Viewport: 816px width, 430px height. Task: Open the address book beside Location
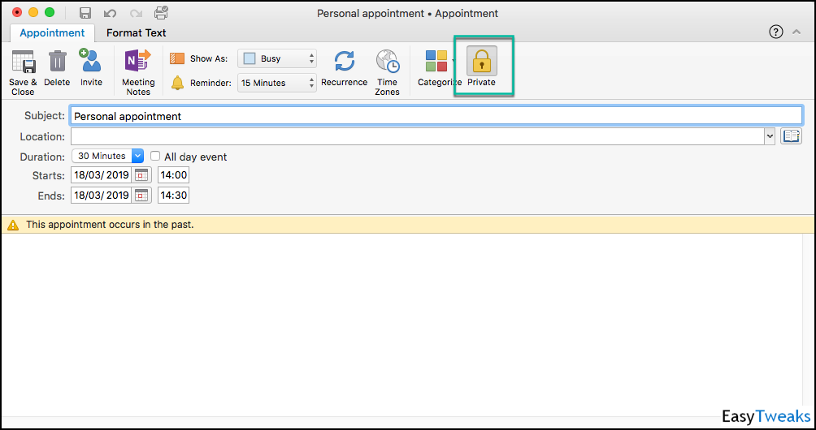pos(791,136)
